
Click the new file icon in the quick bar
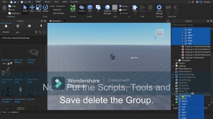tap(11, 2)
